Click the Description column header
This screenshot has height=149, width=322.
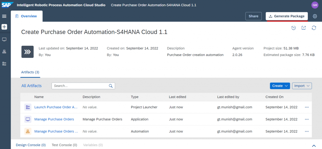(x=92, y=97)
